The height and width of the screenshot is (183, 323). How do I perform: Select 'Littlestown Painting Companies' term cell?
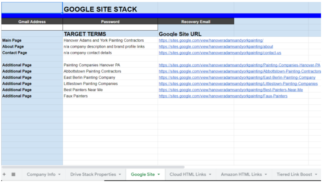coord(110,84)
